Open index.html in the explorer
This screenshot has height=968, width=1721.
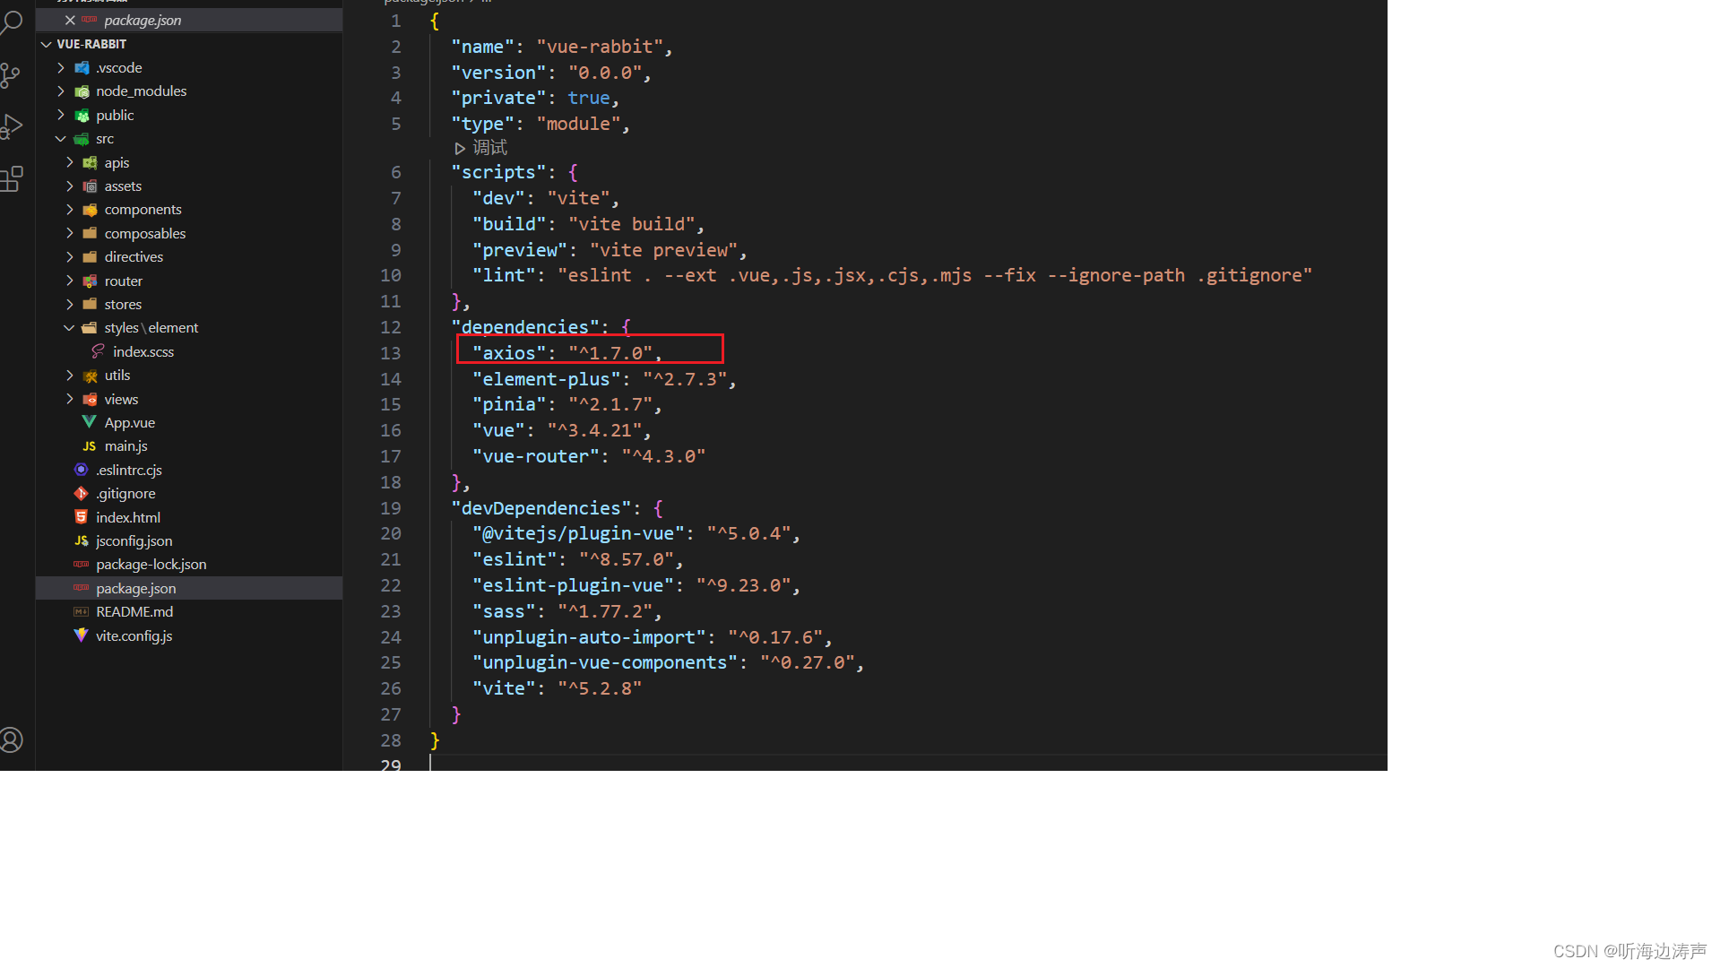point(128,517)
